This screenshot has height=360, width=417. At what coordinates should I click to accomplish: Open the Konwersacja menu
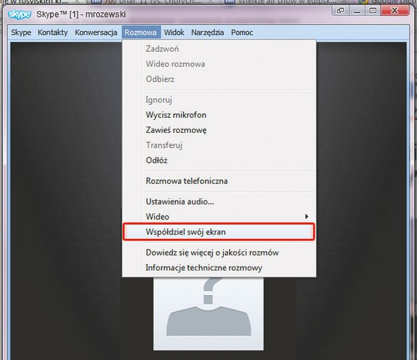[96, 32]
